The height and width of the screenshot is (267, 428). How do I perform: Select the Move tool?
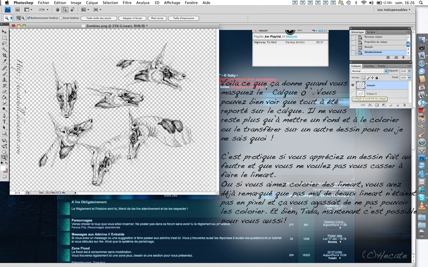(x=4, y=32)
